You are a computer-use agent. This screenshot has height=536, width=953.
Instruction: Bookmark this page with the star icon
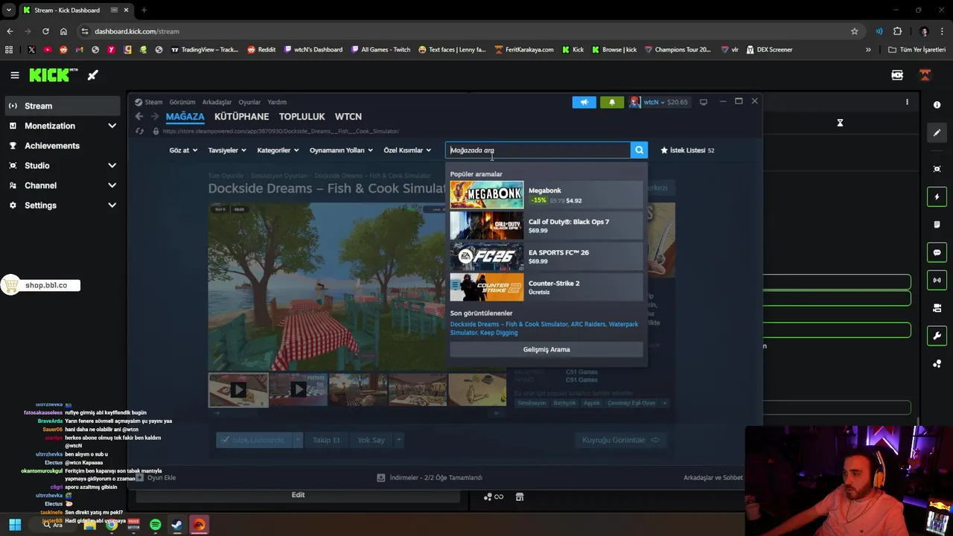point(855,31)
